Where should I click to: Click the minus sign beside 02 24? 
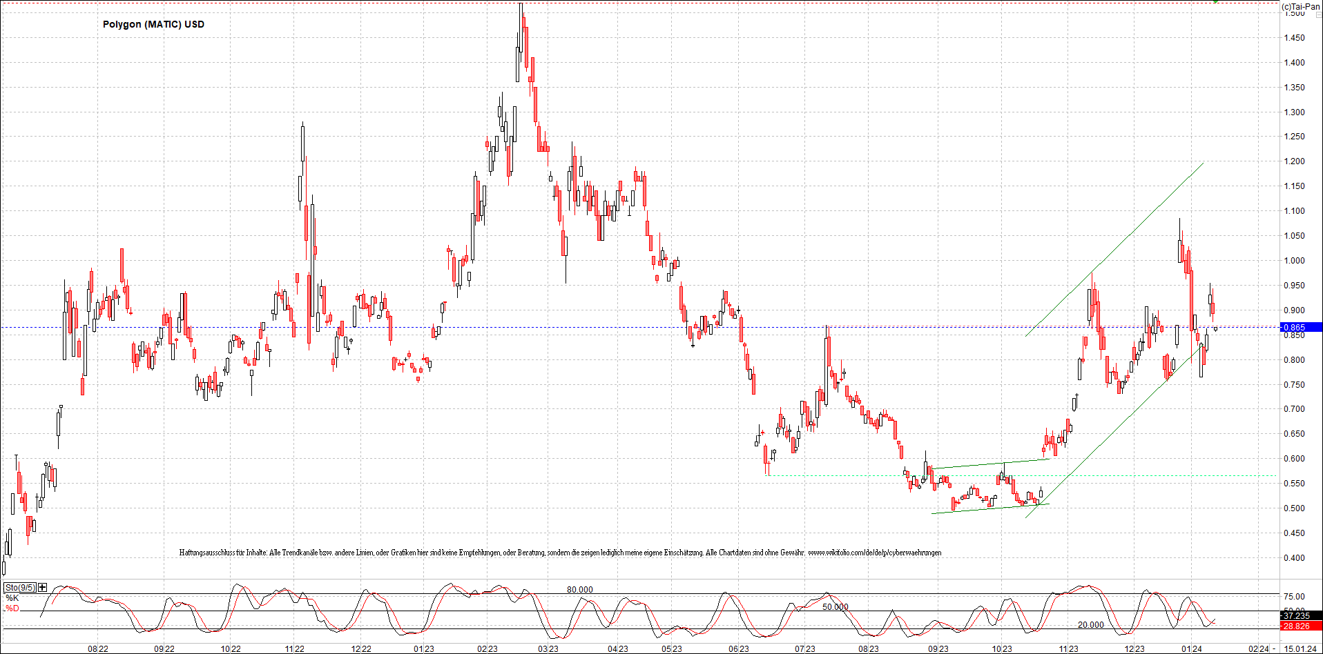pos(1274,648)
